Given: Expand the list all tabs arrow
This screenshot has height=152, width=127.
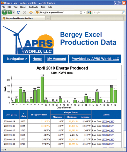Looking at the screenshot, I should (x=125, y=18).
